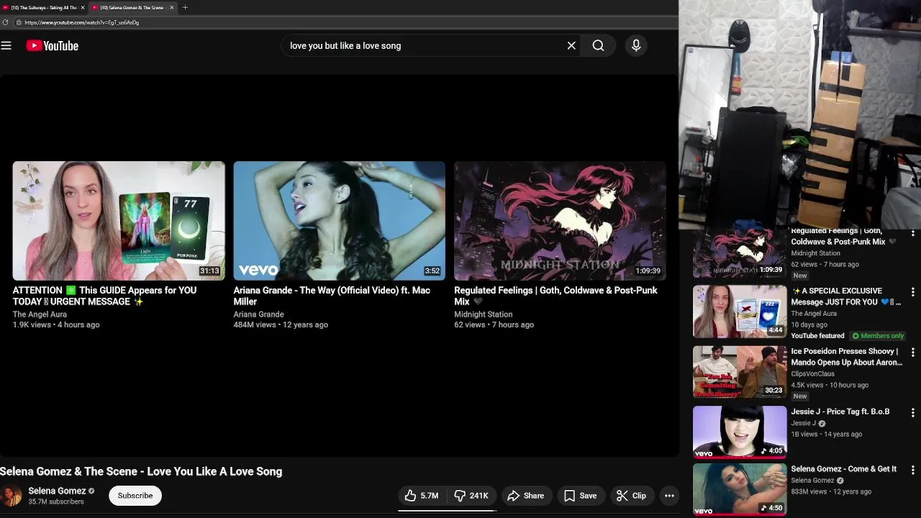
Task: Open A SPECIAL EXCLUSIVE Message sidebar thumbnail
Action: (740, 312)
